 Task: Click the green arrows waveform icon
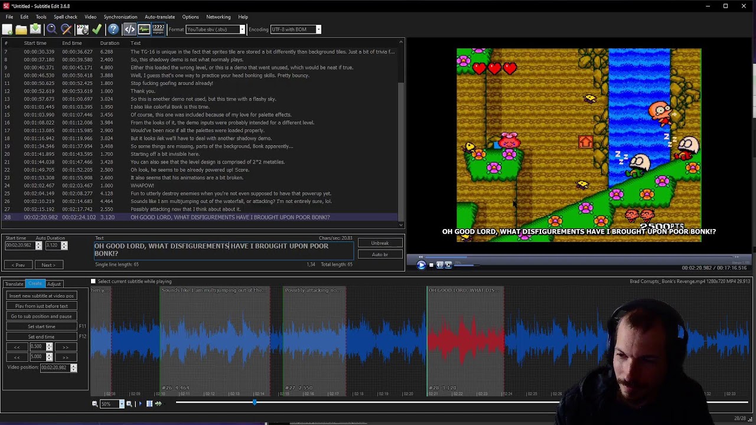click(158, 404)
